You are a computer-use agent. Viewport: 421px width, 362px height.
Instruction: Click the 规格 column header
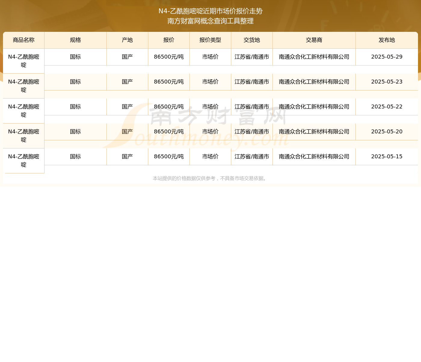click(x=75, y=40)
